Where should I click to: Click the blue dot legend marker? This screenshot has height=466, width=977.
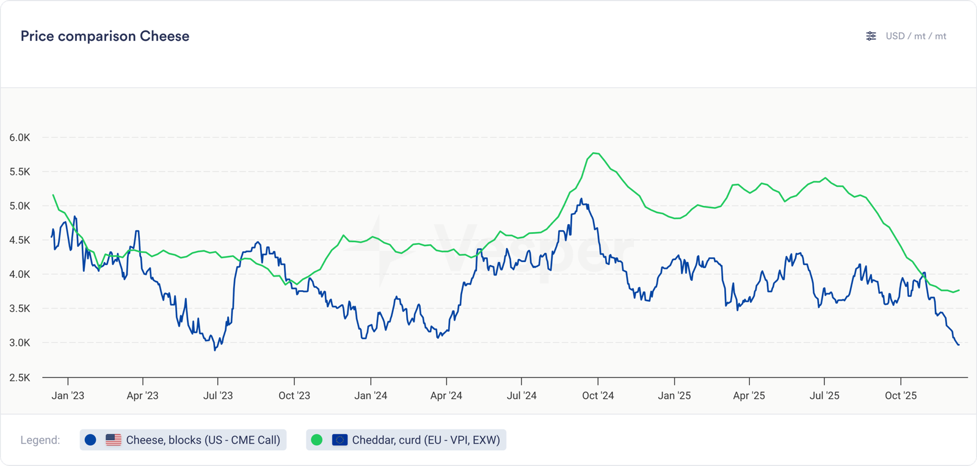(90, 440)
